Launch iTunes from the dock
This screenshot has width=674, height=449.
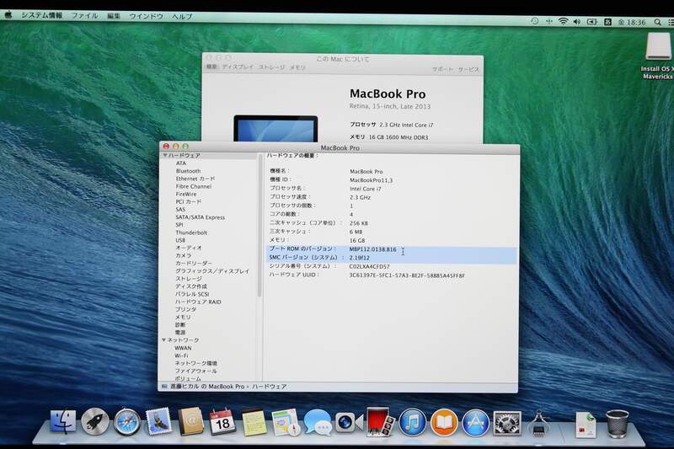point(412,421)
